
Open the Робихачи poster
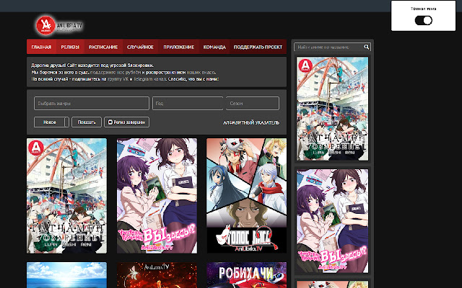tap(246, 275)
